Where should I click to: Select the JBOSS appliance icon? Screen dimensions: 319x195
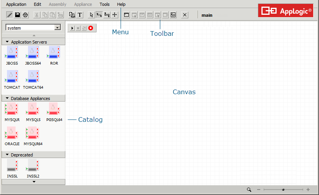coord(12,53)
